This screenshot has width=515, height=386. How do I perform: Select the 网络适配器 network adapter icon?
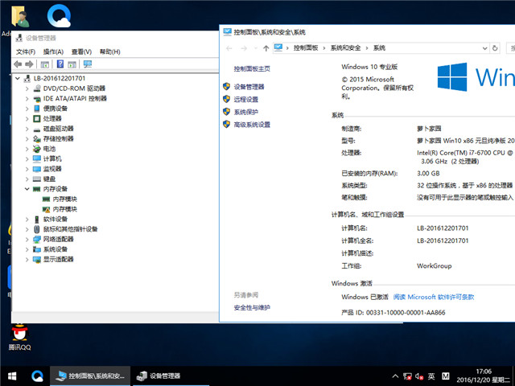click(x=37, y=240)
